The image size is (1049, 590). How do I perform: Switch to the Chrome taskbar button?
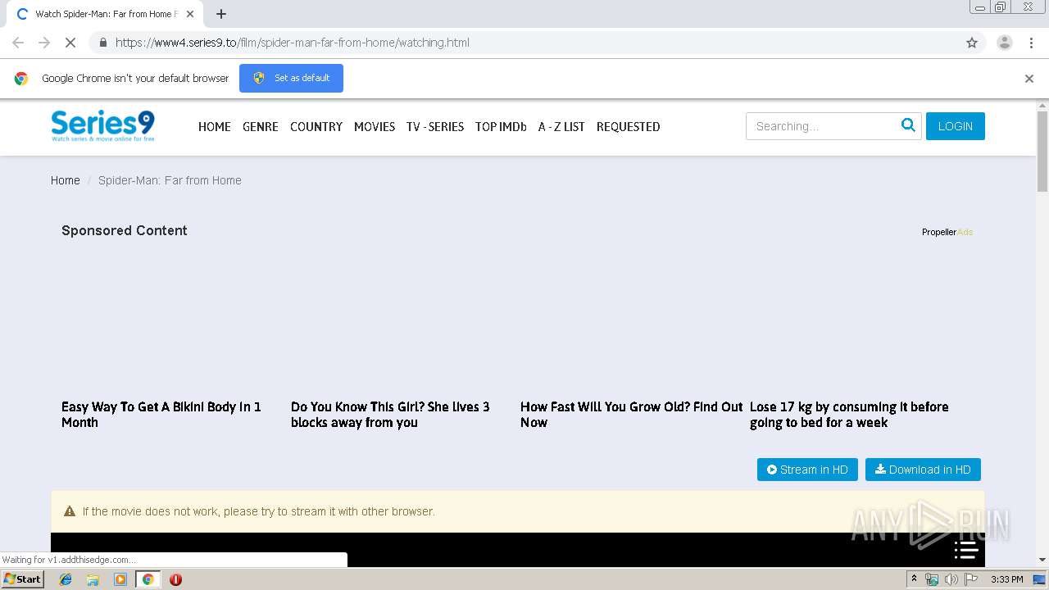(x=148, y=579)
